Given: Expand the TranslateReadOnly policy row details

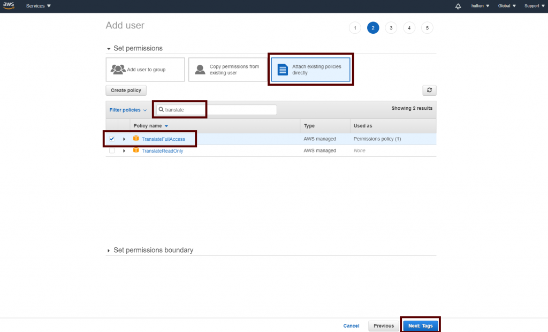Looking at the screenshot, I should pyautogui.click(x=124, y=151).
